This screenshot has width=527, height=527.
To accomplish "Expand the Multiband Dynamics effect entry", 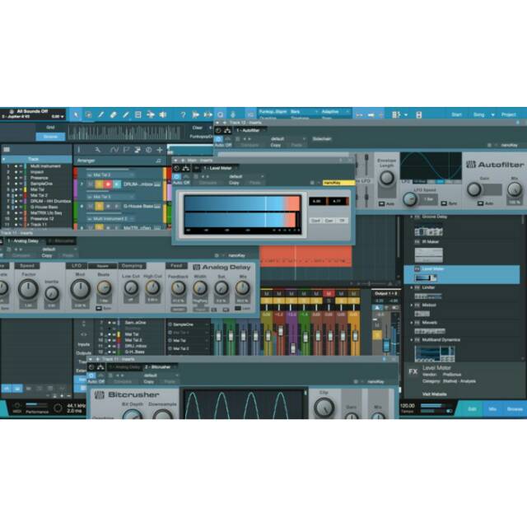I will [x=412, y=340].
